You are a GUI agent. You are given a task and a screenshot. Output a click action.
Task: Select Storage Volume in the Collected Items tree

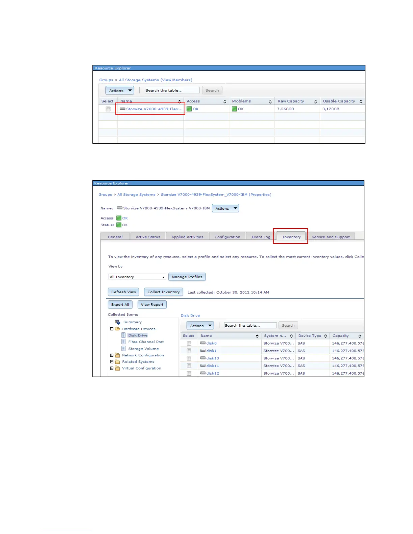click(143, 349)
